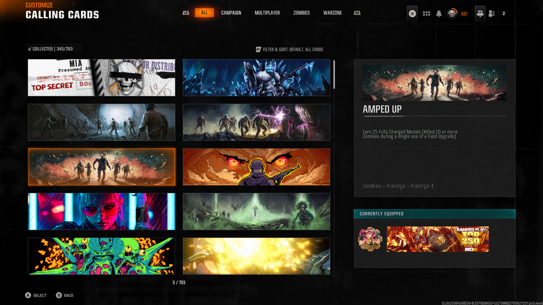Image resolution: width=543 pixels, height=305 pixels.
Task: Select the moonlit zombies silhouette calling card
Action: (102, 122)
